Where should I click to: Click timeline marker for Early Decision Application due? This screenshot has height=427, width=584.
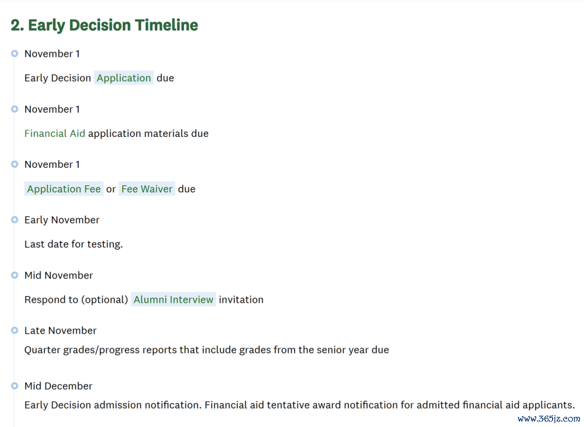point(15,54)
